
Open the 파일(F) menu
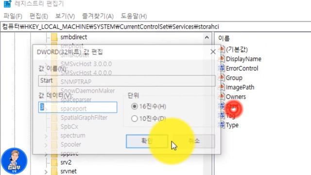click(13, 16)
